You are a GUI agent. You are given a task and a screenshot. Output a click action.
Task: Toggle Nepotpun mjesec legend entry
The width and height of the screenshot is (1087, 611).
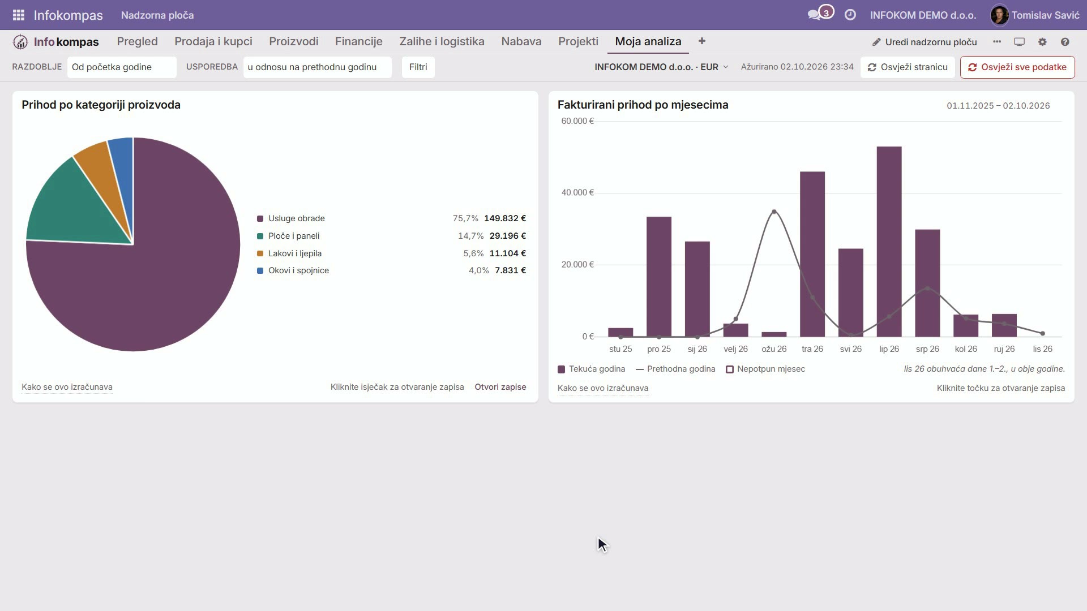click(x=765, y=369)
